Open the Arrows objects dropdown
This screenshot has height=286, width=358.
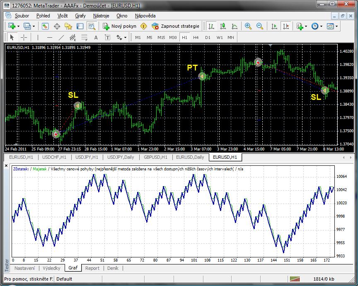tap(126, 37)
